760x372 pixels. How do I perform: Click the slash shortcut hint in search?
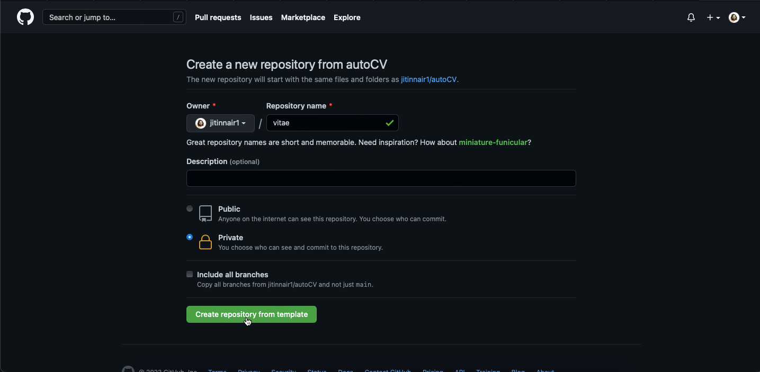178,17
